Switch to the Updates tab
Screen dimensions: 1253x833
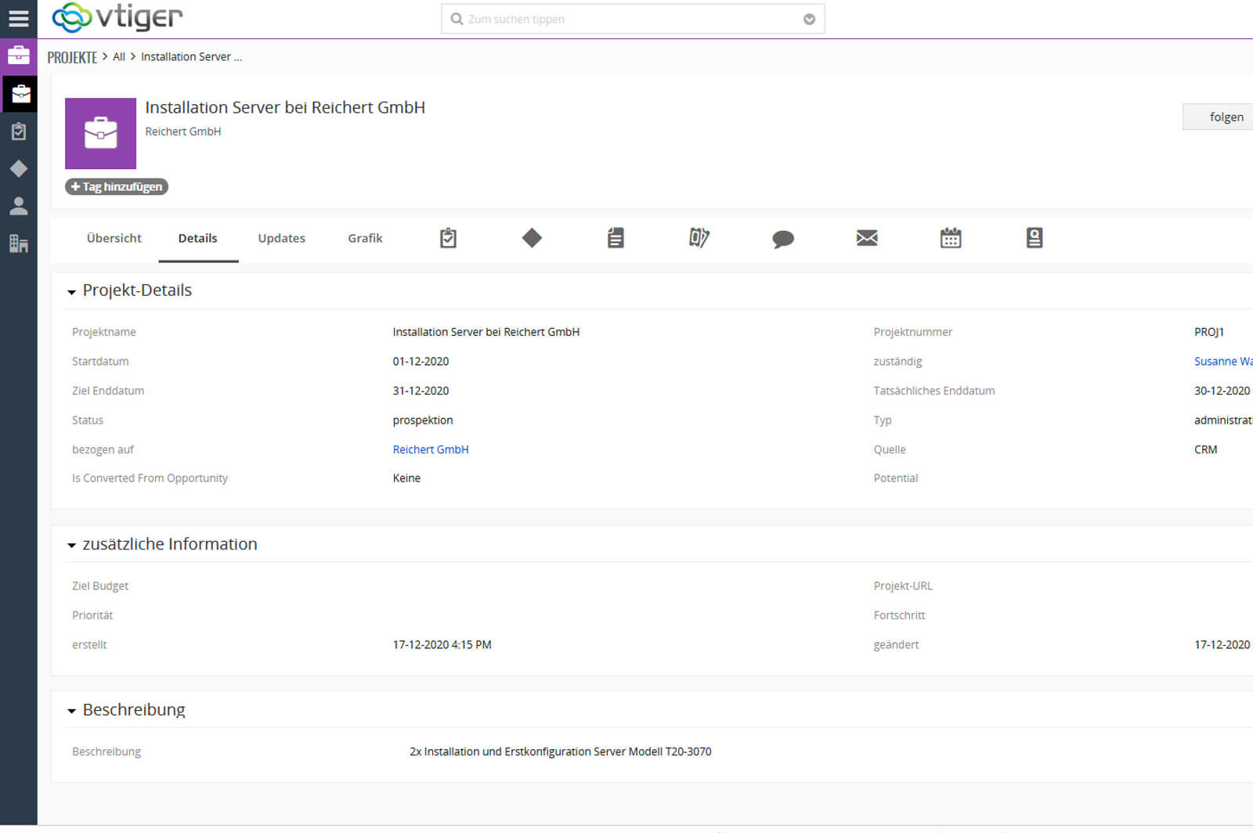[281, 238]
